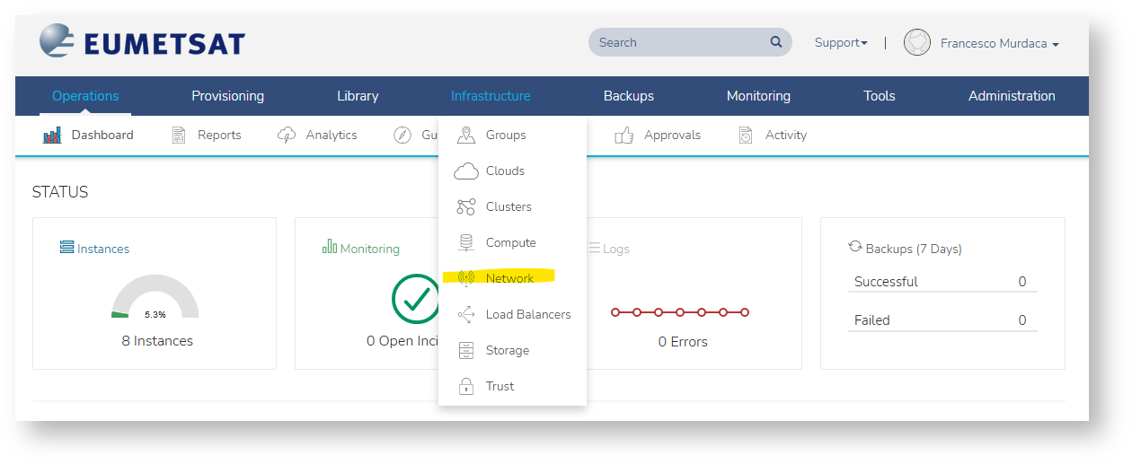Click the Backups (7 Days) link
The image size is (1132, 464).
point(913,249)
